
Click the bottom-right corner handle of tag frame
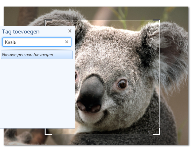(x=157, y=131)
